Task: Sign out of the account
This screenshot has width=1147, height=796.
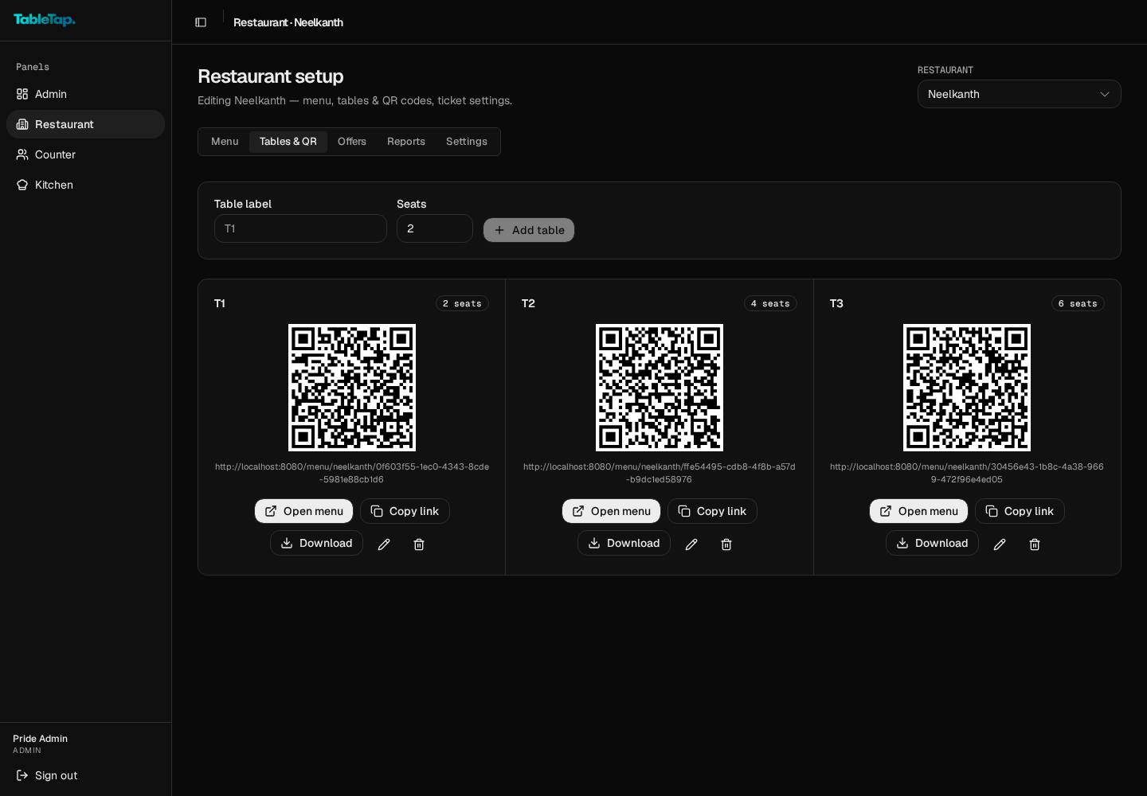Action: [x=85, y=775]
